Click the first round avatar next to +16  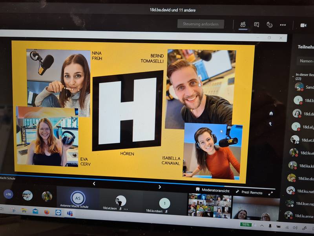[x=27, y=195]
